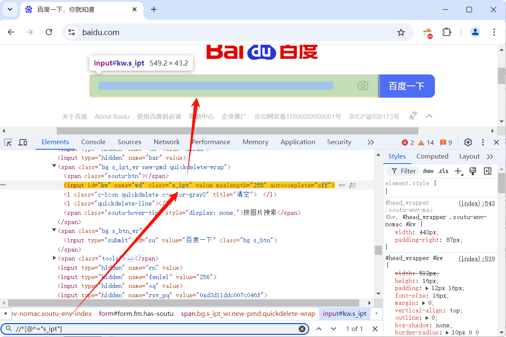
Task: Open the About Baidu footer link
Action: pos(112,116)
